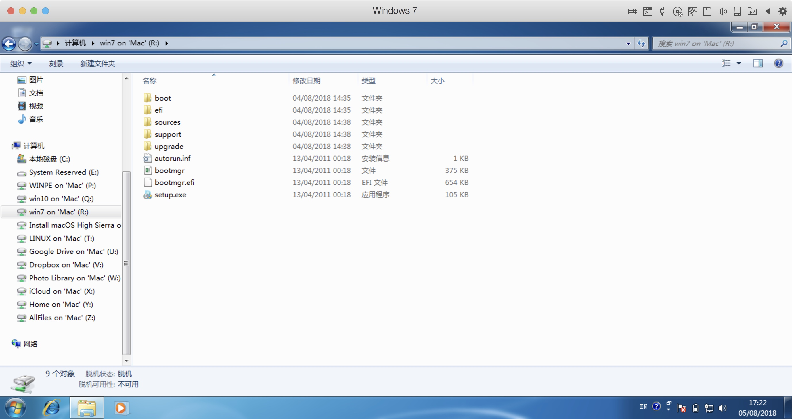This screenshot has height=419, width=792.
Task: Open the VM settings gear icon
Action: click(x=783, y=11)
